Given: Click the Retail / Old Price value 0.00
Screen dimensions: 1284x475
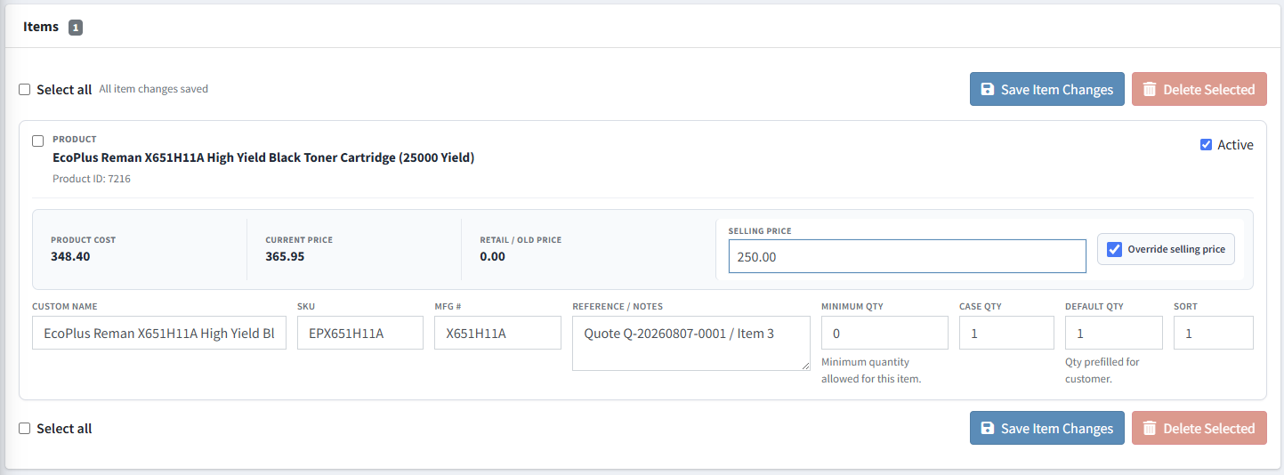Looking at the screenshot, I should coord(492,256).
